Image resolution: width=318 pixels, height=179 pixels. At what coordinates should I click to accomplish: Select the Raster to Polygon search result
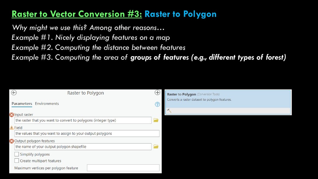[x=228, y=102]
